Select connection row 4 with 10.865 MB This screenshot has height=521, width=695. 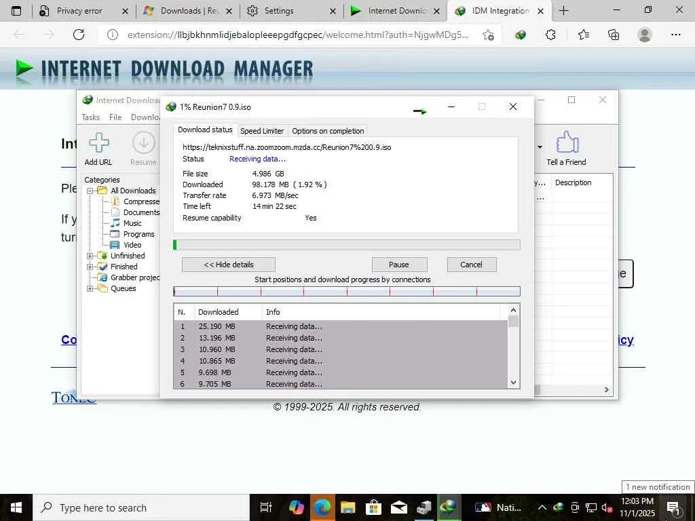click(x=341, y=361)
